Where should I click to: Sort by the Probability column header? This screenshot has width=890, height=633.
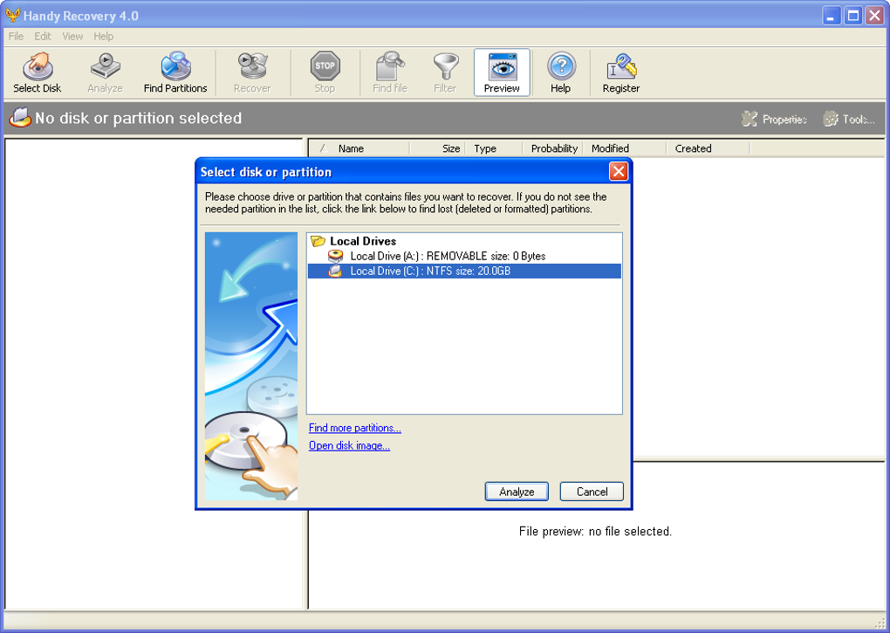553,148
